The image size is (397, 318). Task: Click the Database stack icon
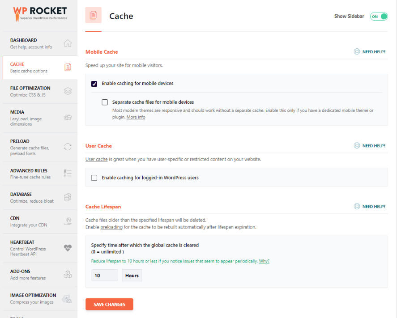[68, 197]
